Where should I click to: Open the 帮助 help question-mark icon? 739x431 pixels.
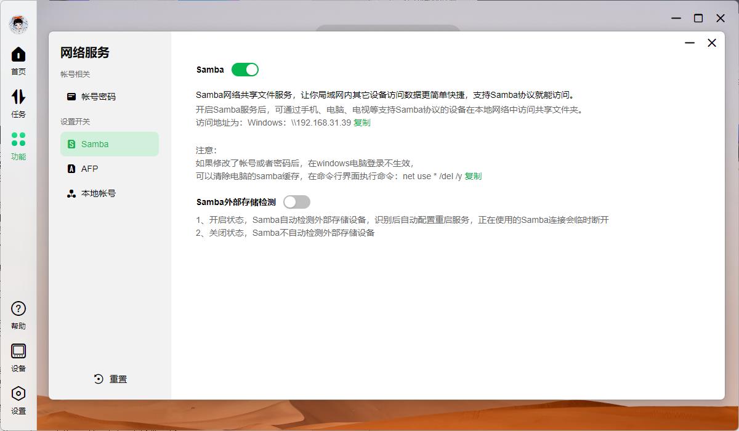[x=18, y=309]
